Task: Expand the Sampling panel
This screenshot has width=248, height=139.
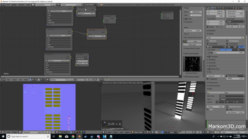Action: coord(212,60)
